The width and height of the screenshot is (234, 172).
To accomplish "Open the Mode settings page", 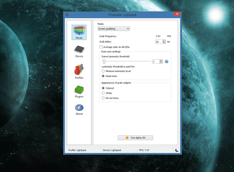I will coord(79,32).
